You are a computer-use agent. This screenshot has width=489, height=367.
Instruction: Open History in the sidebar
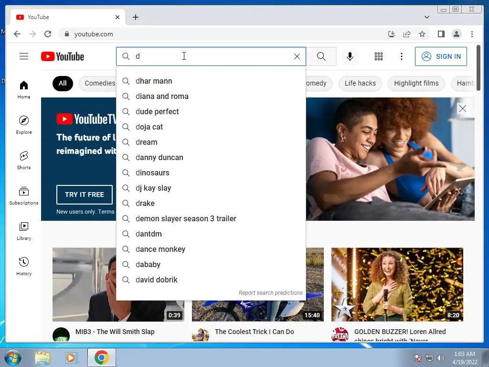pos(24,267)
